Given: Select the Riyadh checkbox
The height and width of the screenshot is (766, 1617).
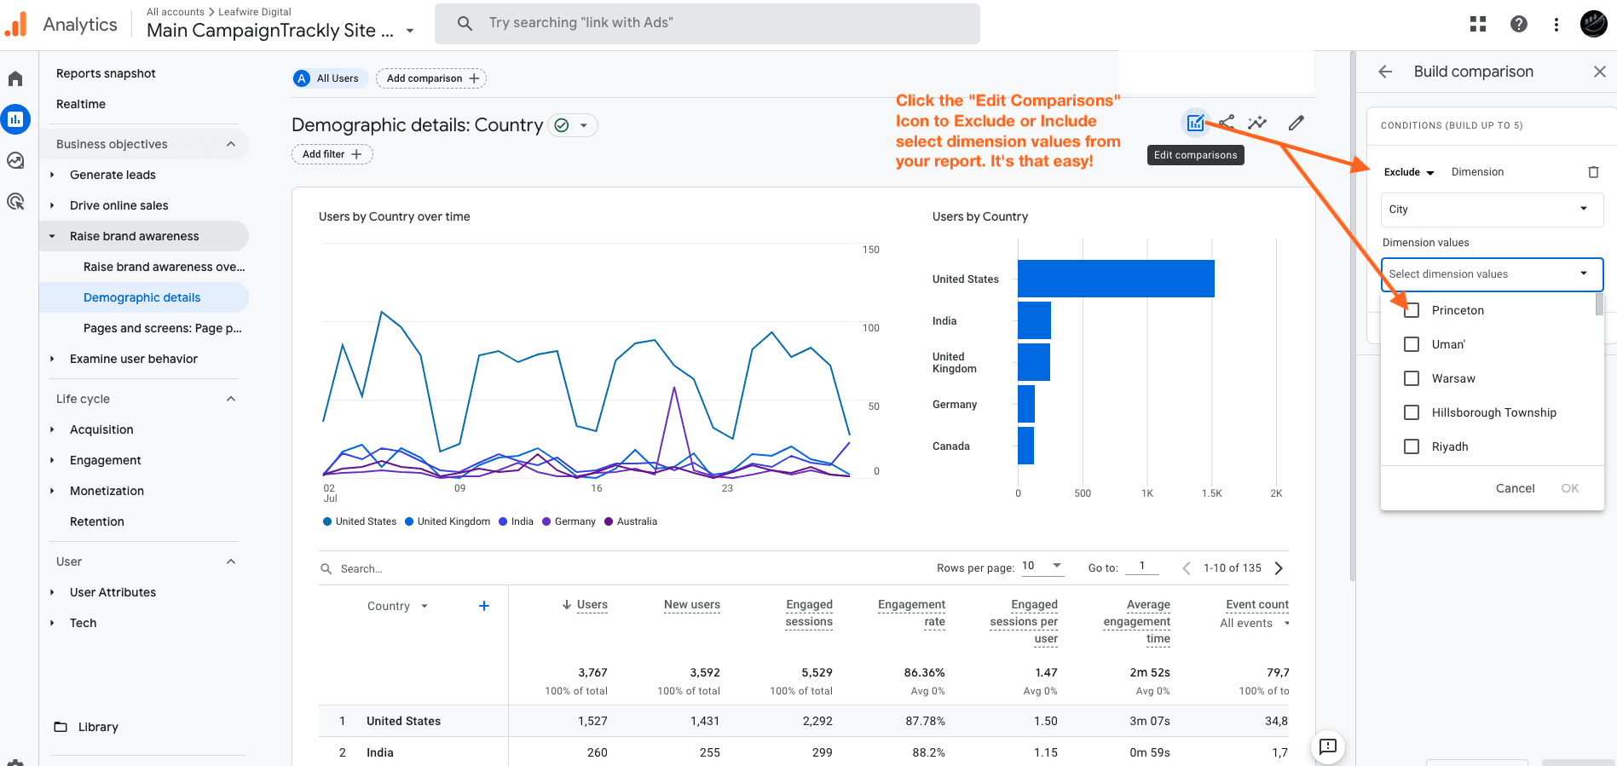Looking at the screenshot, I should pyautogui.click(x=1412, y=446).
